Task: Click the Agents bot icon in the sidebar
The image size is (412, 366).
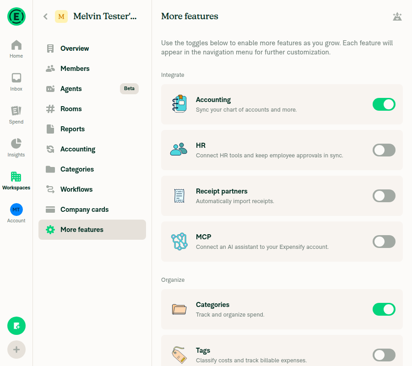Action: point(50,89)
